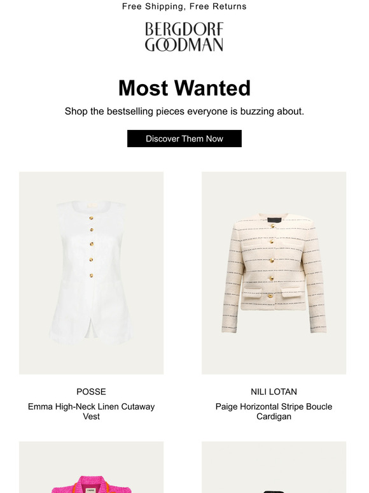Click the Discover Them Now button

coord(184,139)
